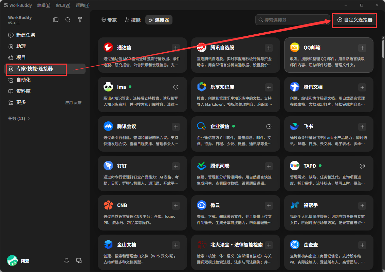Click the QQ邮箱 envelope icon
The image size is (385, 272).
(295, 47)
